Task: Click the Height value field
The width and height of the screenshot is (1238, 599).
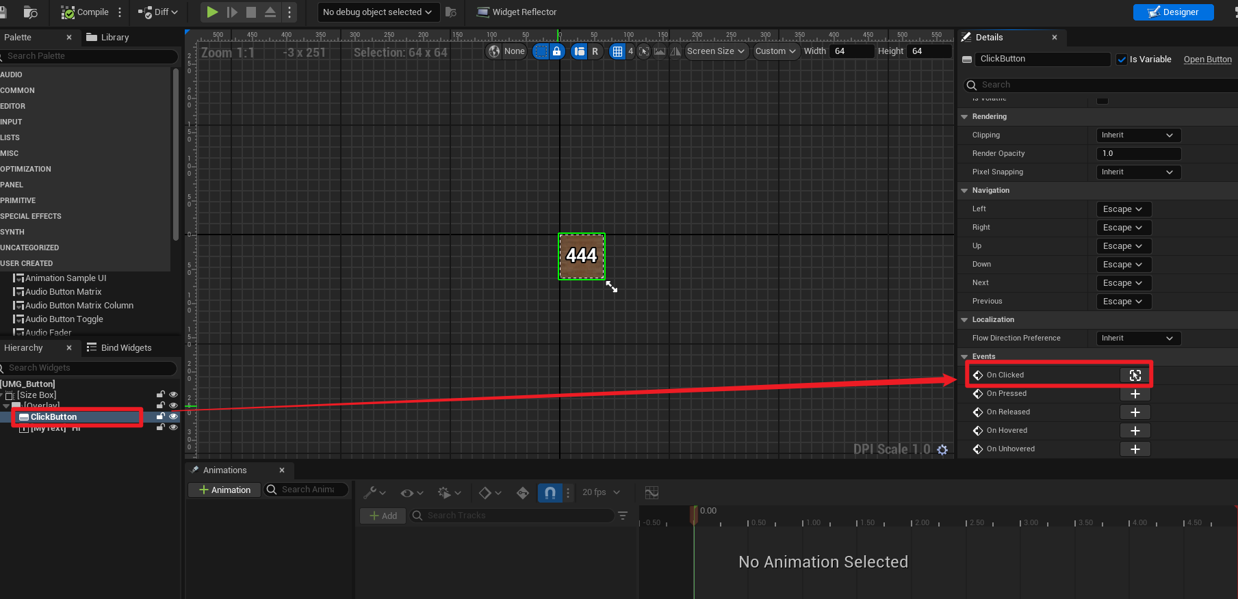Action: tap(929, 51)
